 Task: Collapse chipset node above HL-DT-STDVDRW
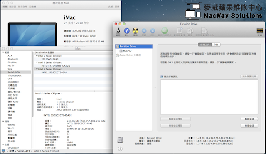[37, 62]
